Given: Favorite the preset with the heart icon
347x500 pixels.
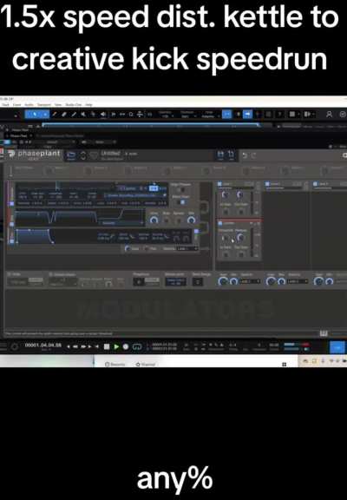Looking at the screenshot, I should click(x=94, y=155).
